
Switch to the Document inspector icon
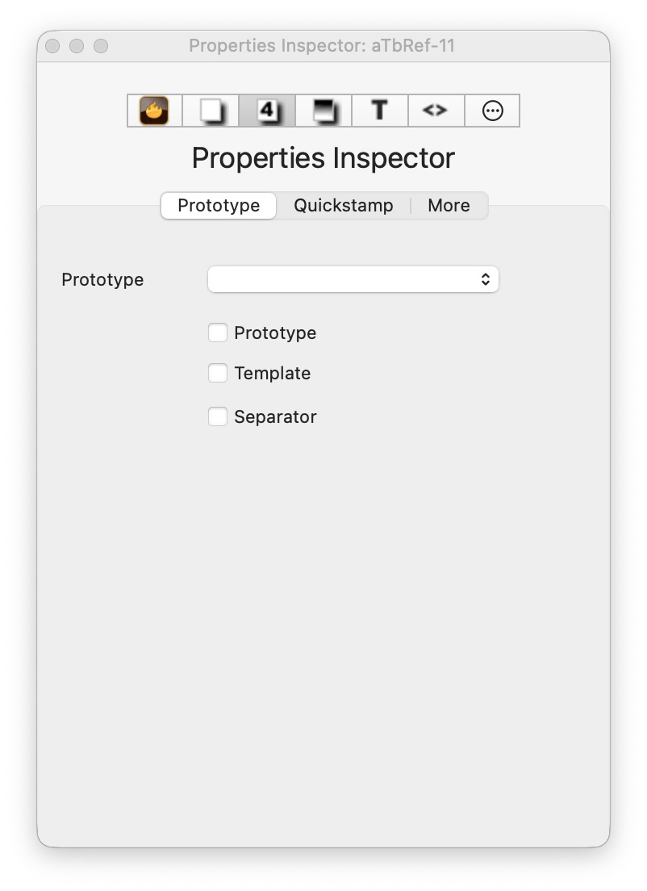click(210, 111)
